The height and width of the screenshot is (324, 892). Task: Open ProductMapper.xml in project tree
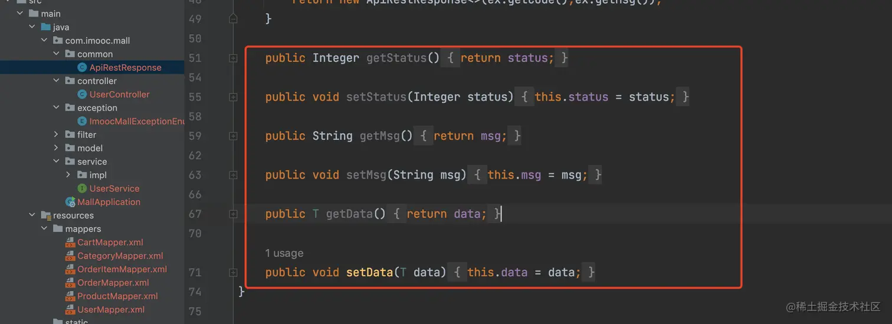click(x=117, y=296)
